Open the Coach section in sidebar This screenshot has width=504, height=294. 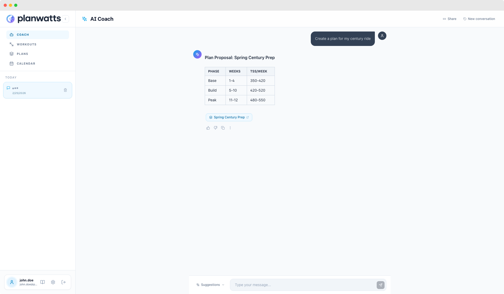[x=38, y=35]
